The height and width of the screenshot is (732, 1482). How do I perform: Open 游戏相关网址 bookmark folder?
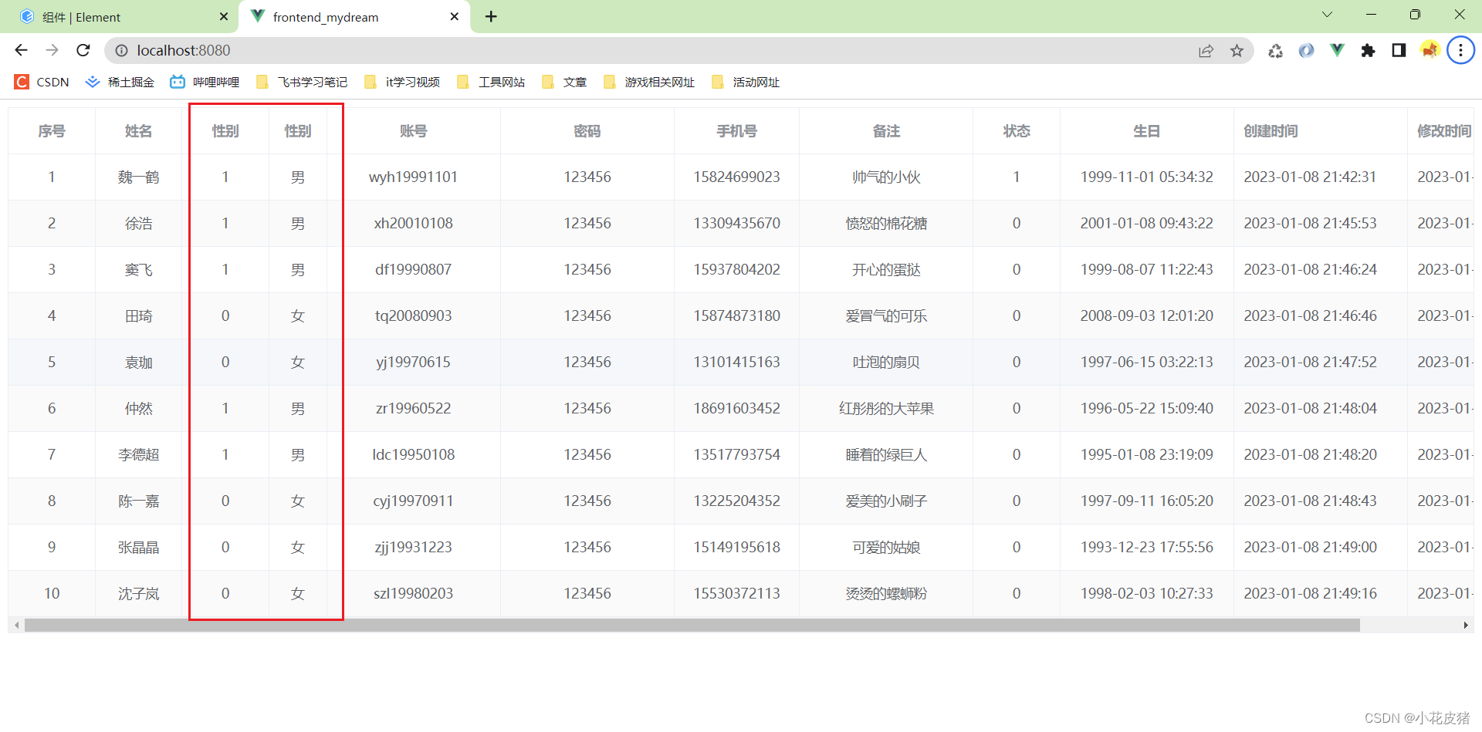(649, 82)
